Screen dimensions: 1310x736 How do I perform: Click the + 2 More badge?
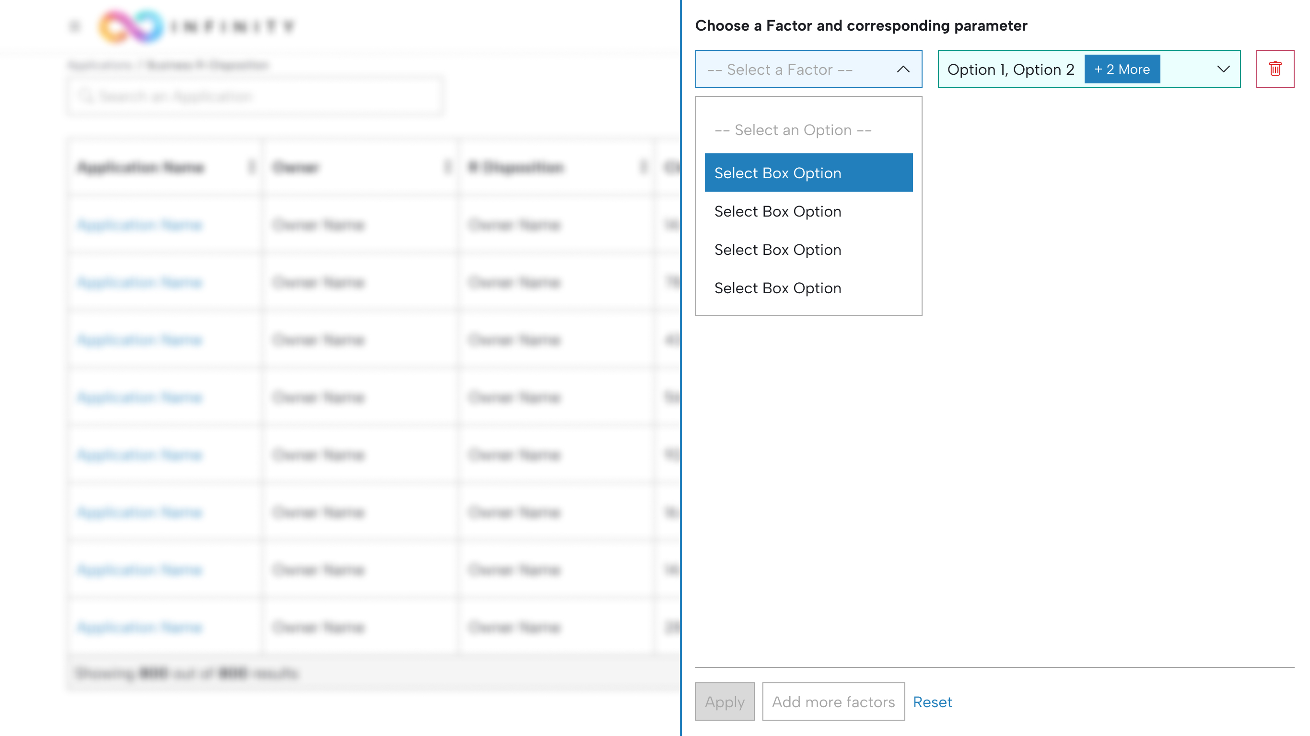1122,69
